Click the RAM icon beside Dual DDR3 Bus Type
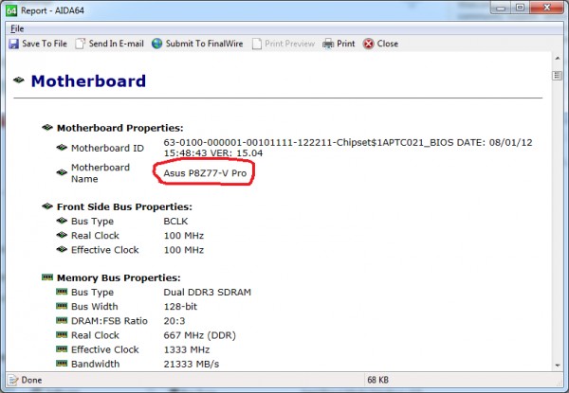 point(62,292)
